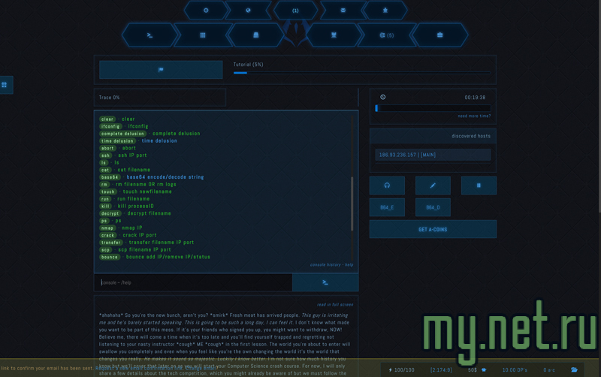Click the pencil edit icon button
This screenshot has width=601, height=377.
pos(433,185)
